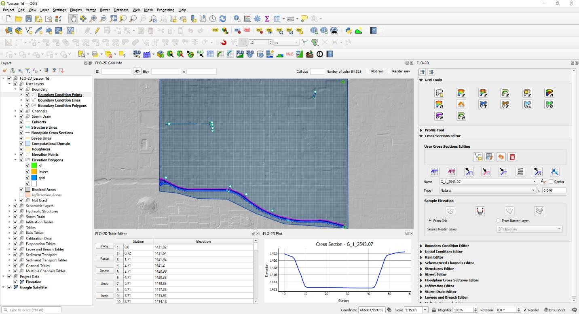Click the Save Project icon in toolbar
Viewport: 579px width, 314px height.
click(x=28, y=19)
